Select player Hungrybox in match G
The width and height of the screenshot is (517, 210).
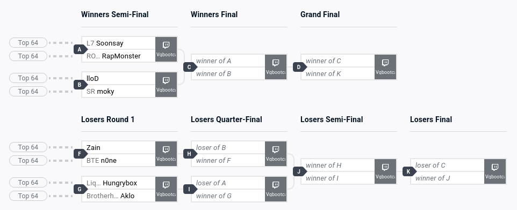coord(120,183)
